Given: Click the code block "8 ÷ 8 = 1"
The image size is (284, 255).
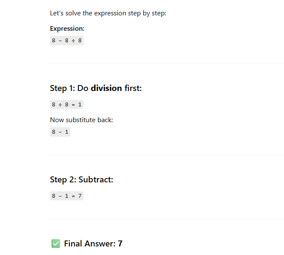Looking at the screenshot, I should coord(67,105).
